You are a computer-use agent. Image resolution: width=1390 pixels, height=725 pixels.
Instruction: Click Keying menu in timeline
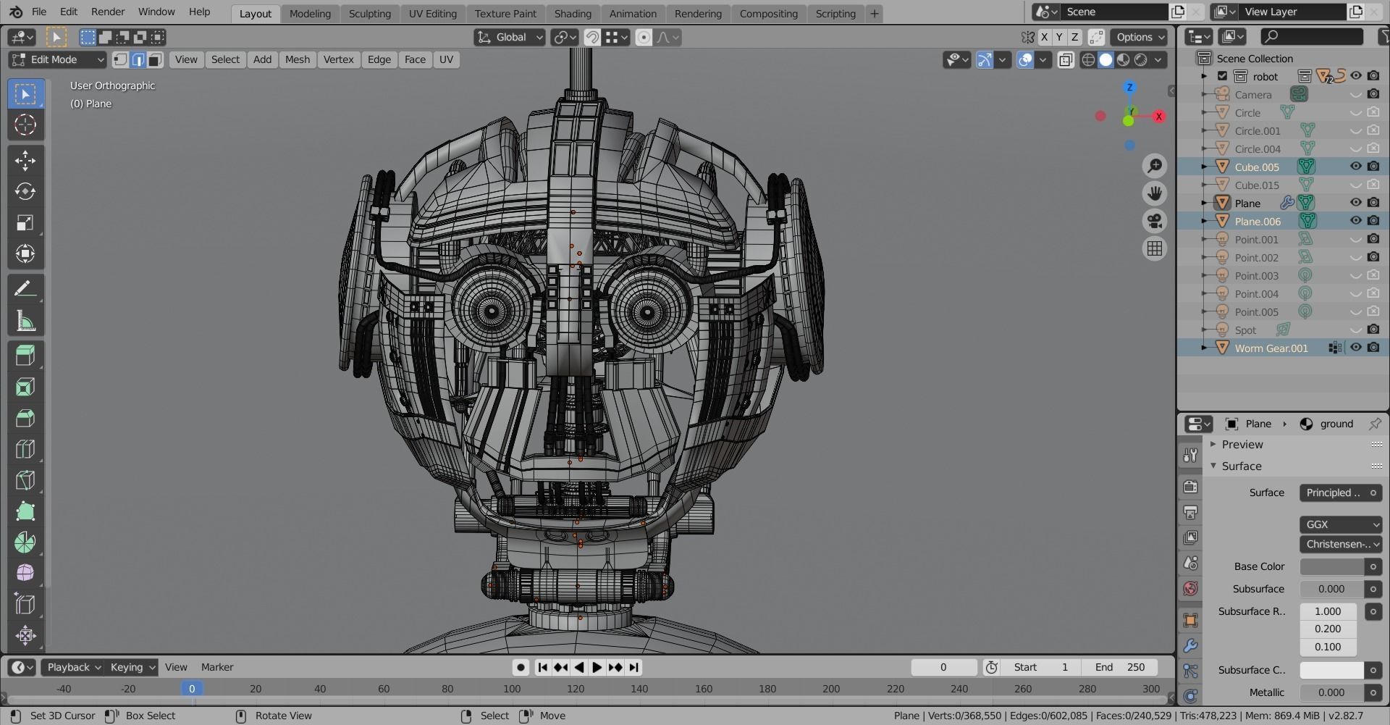(x=131, y=667)
